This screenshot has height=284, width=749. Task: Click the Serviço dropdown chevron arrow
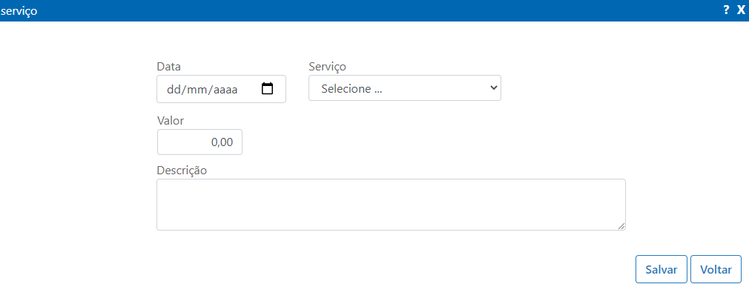[493, 87]
